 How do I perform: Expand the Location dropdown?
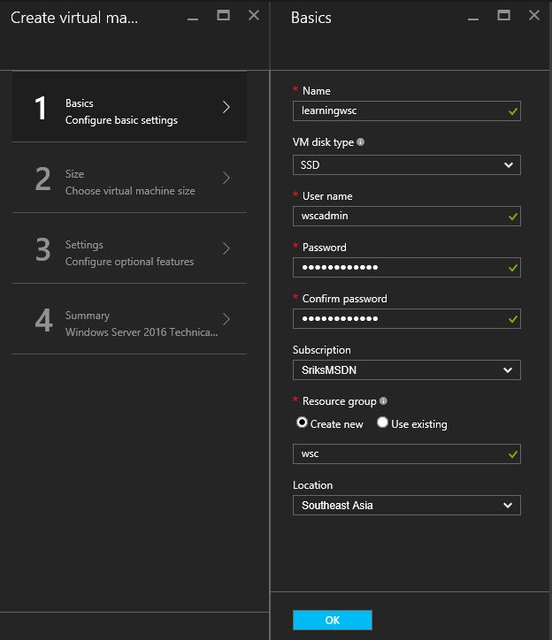[x=406, y=506]
